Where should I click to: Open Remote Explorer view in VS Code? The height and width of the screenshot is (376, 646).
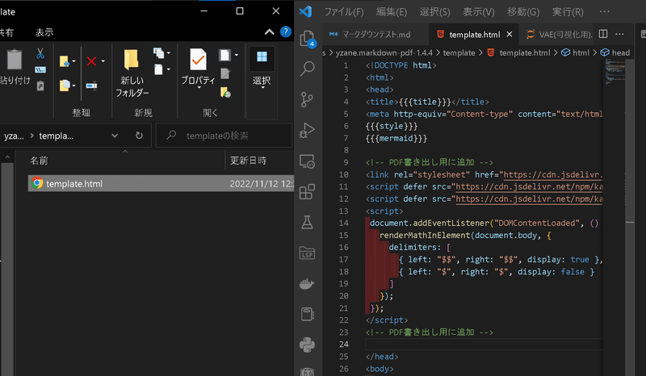(307, 161)
